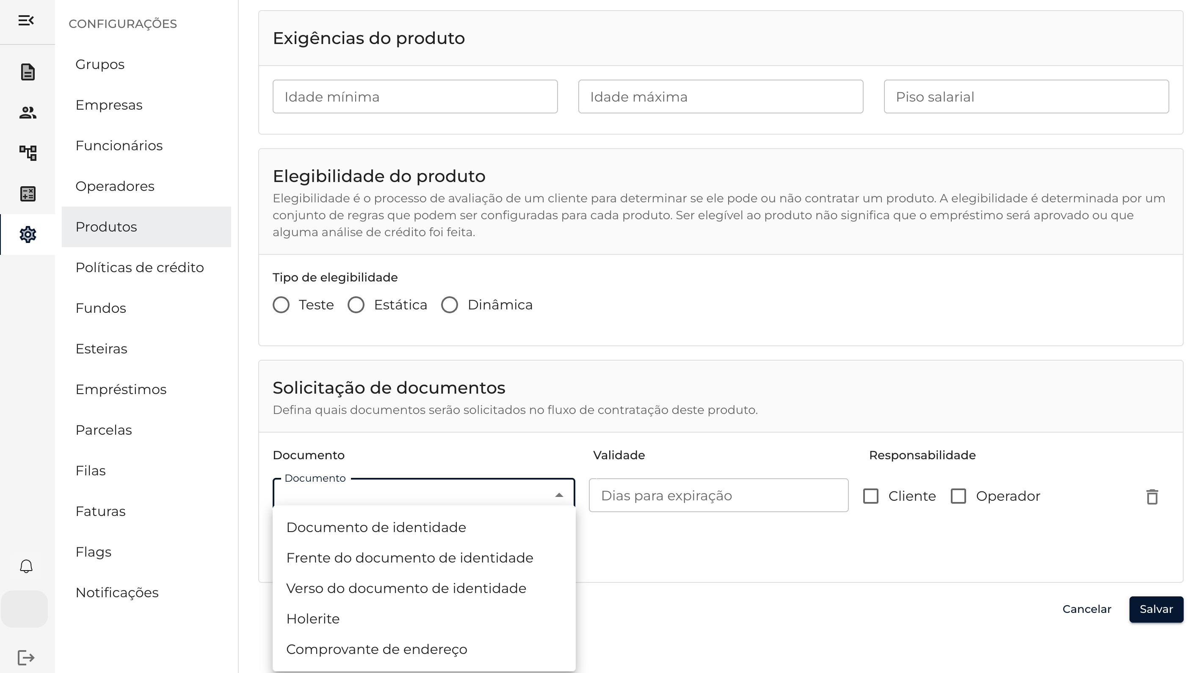
Task: Click the logout icon at bottom left
Action: pyautogui.click(x=26, y=658)
